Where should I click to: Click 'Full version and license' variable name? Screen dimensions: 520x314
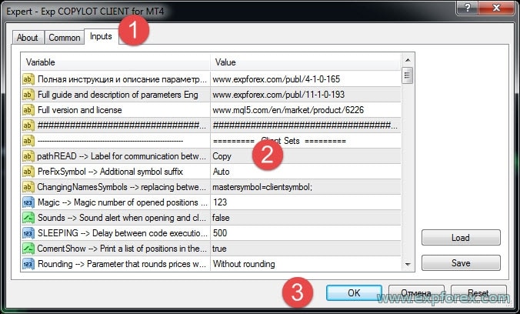point(79,110)
